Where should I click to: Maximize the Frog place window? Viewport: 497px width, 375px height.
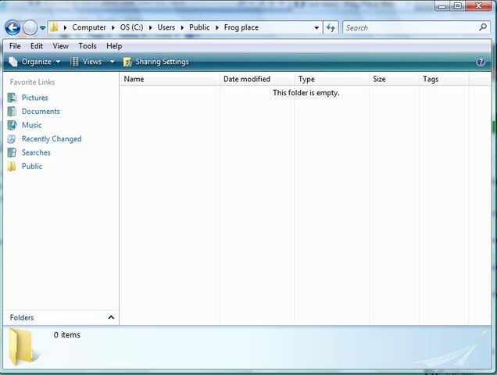[457, 6]
